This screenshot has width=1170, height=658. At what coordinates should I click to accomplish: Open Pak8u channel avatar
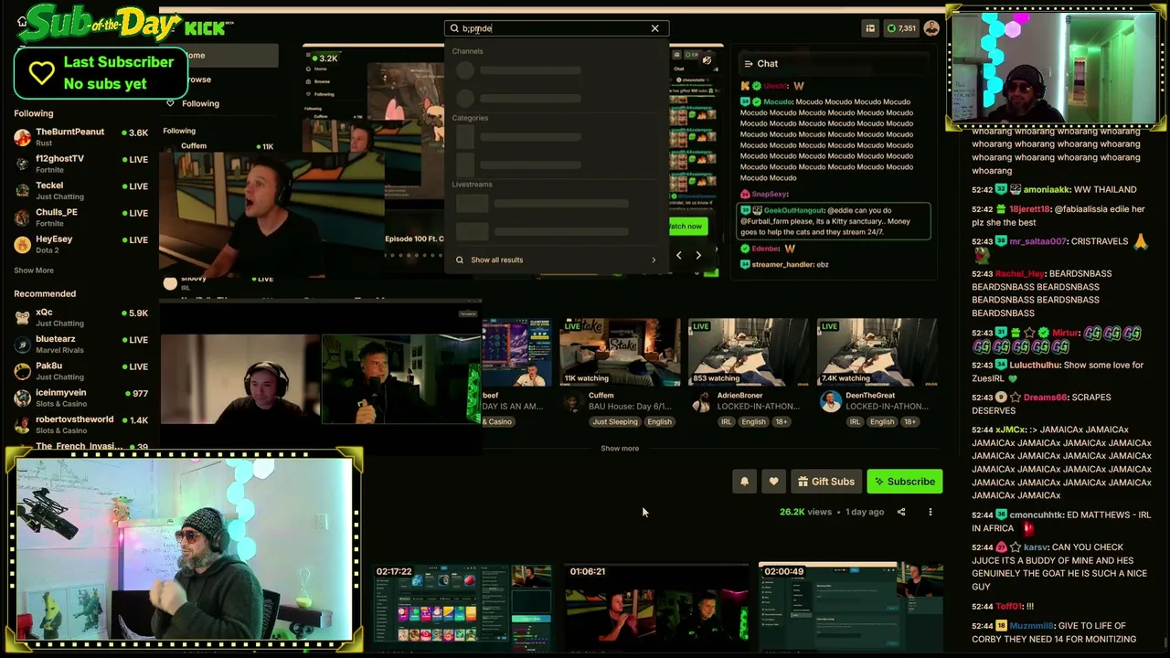point(23,371)
